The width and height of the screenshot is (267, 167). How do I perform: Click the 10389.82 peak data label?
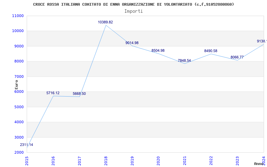click(105, 22)
